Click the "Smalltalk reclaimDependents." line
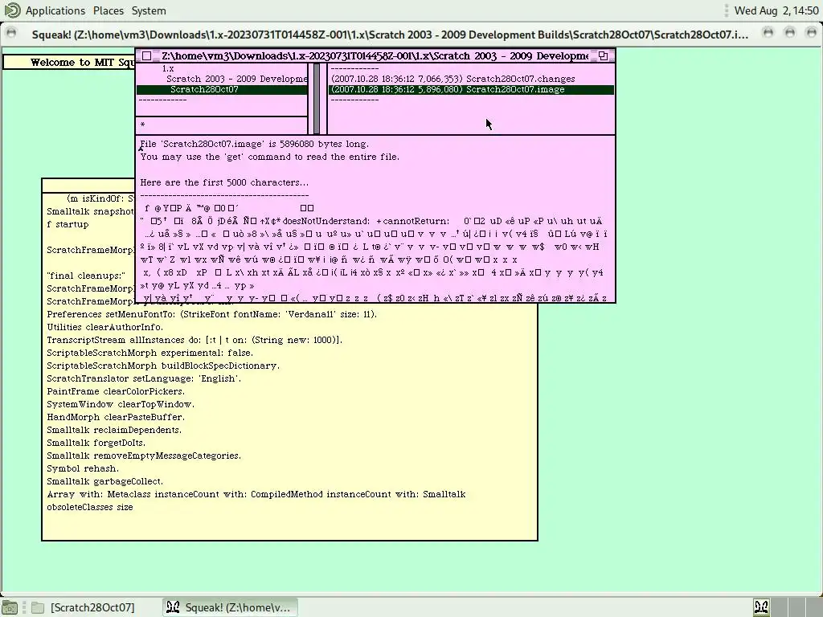 coord(114,431)
